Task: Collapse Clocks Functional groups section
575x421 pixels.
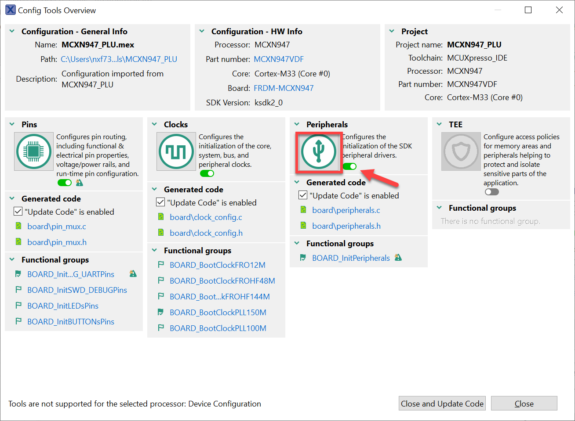Action: pyautogui.click(x=155, y=250)
